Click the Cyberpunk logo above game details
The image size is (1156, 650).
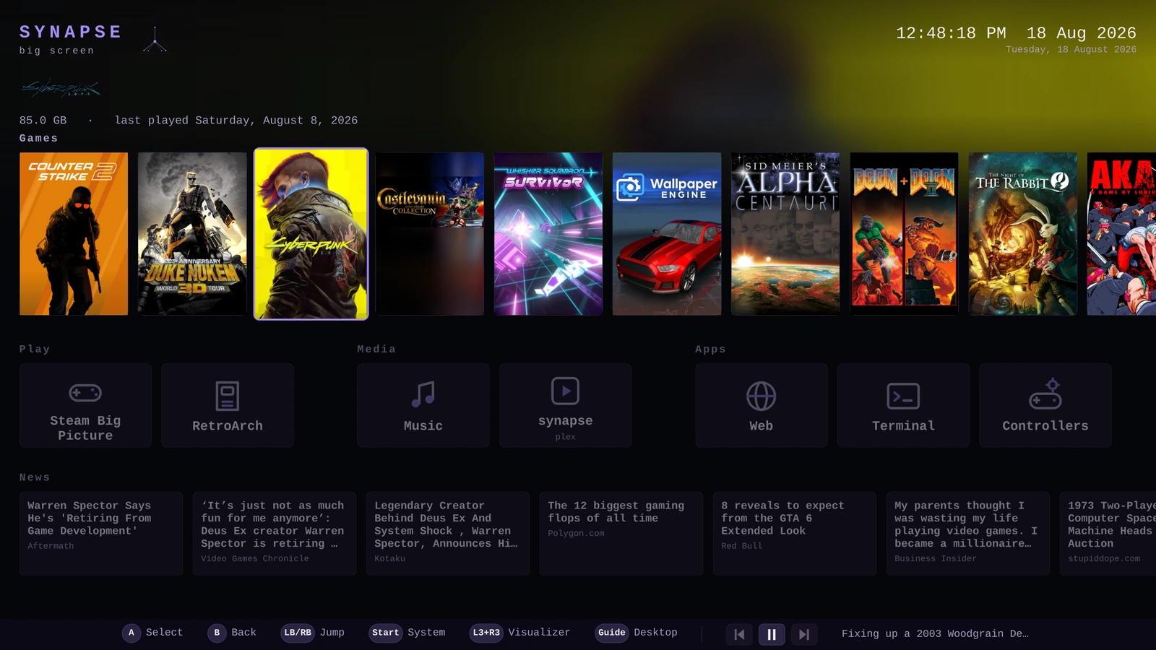61,89
